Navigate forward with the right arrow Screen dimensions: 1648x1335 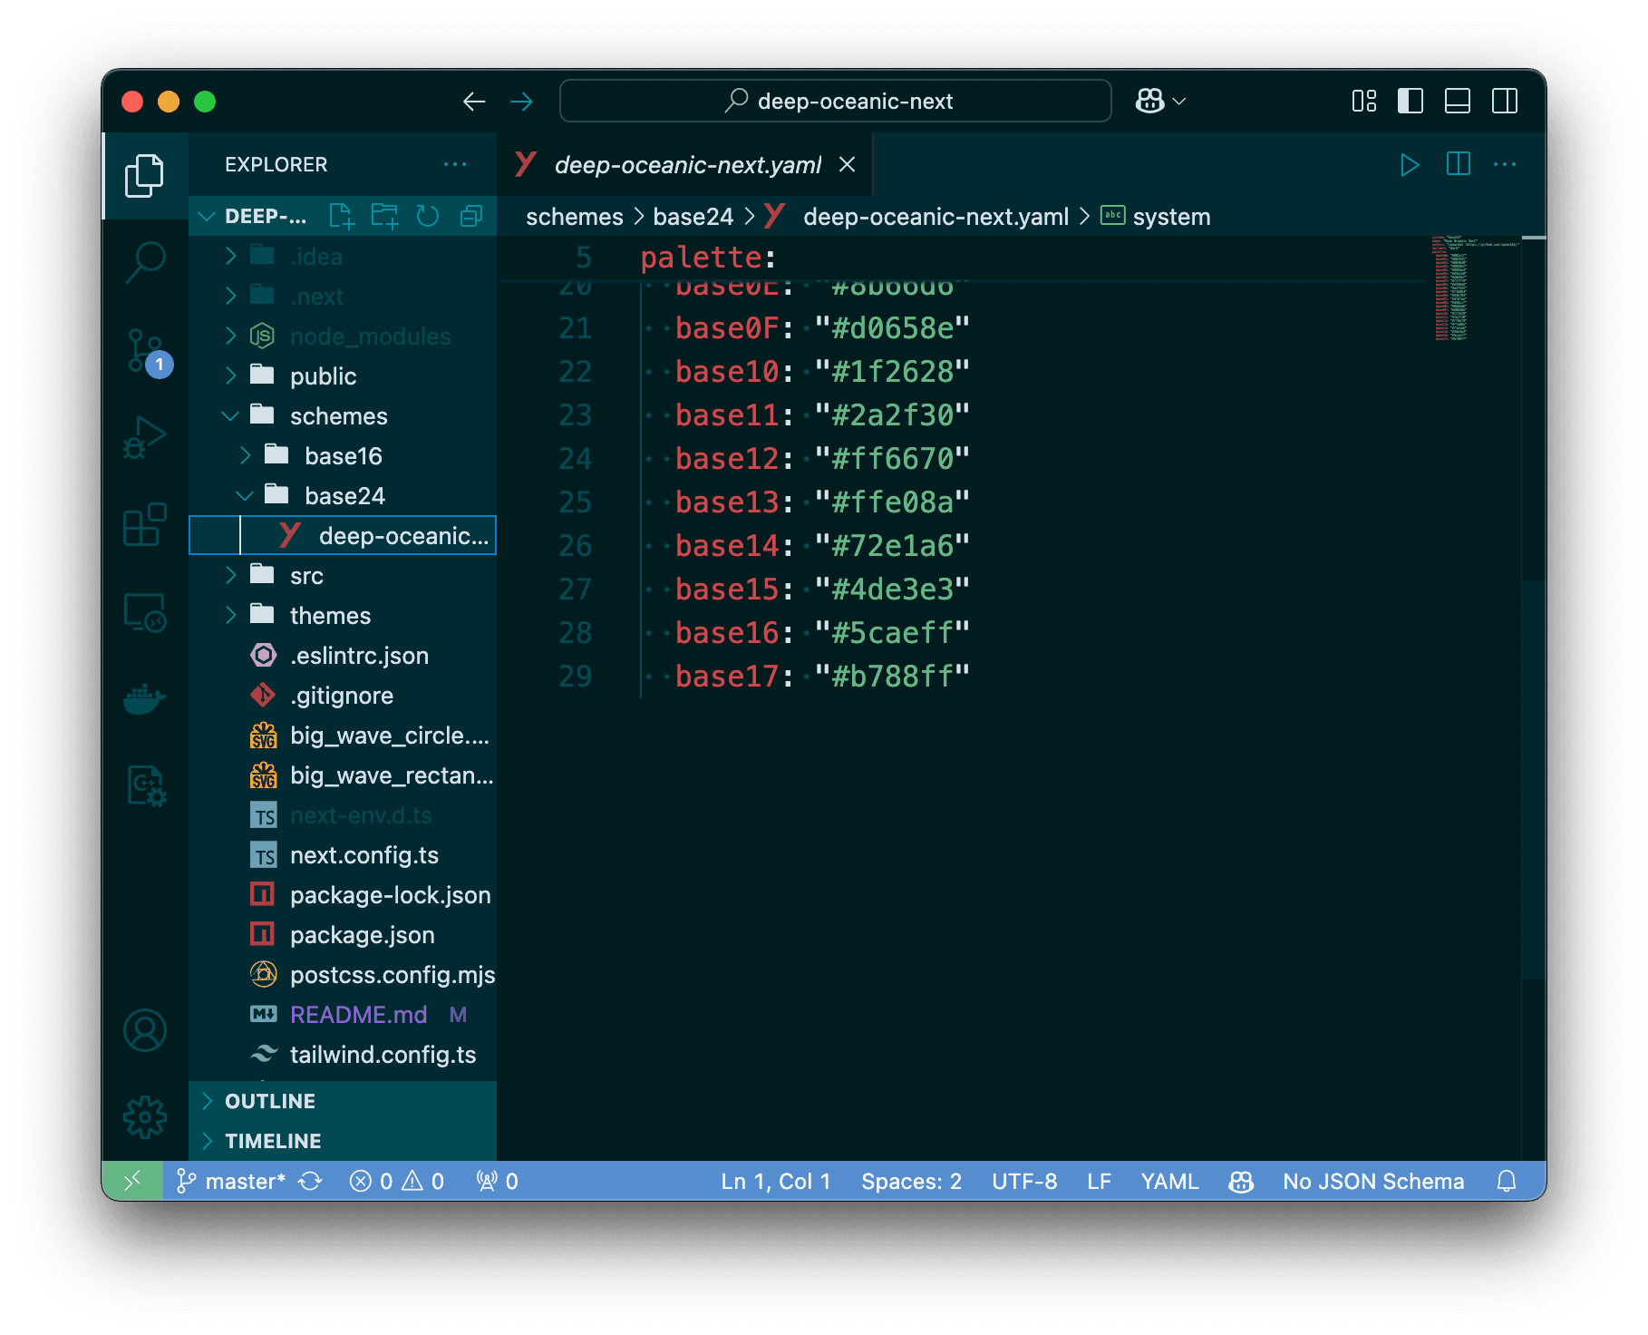[522, 101]
